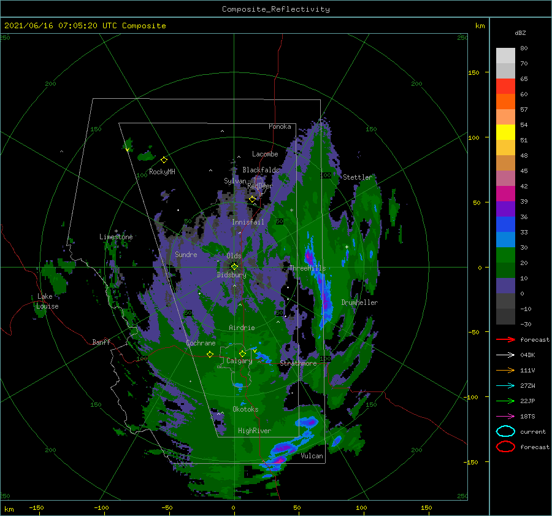Click the white swatch at 80 dBZ
This screenshot has height=516, width=552.
(505, 55)
